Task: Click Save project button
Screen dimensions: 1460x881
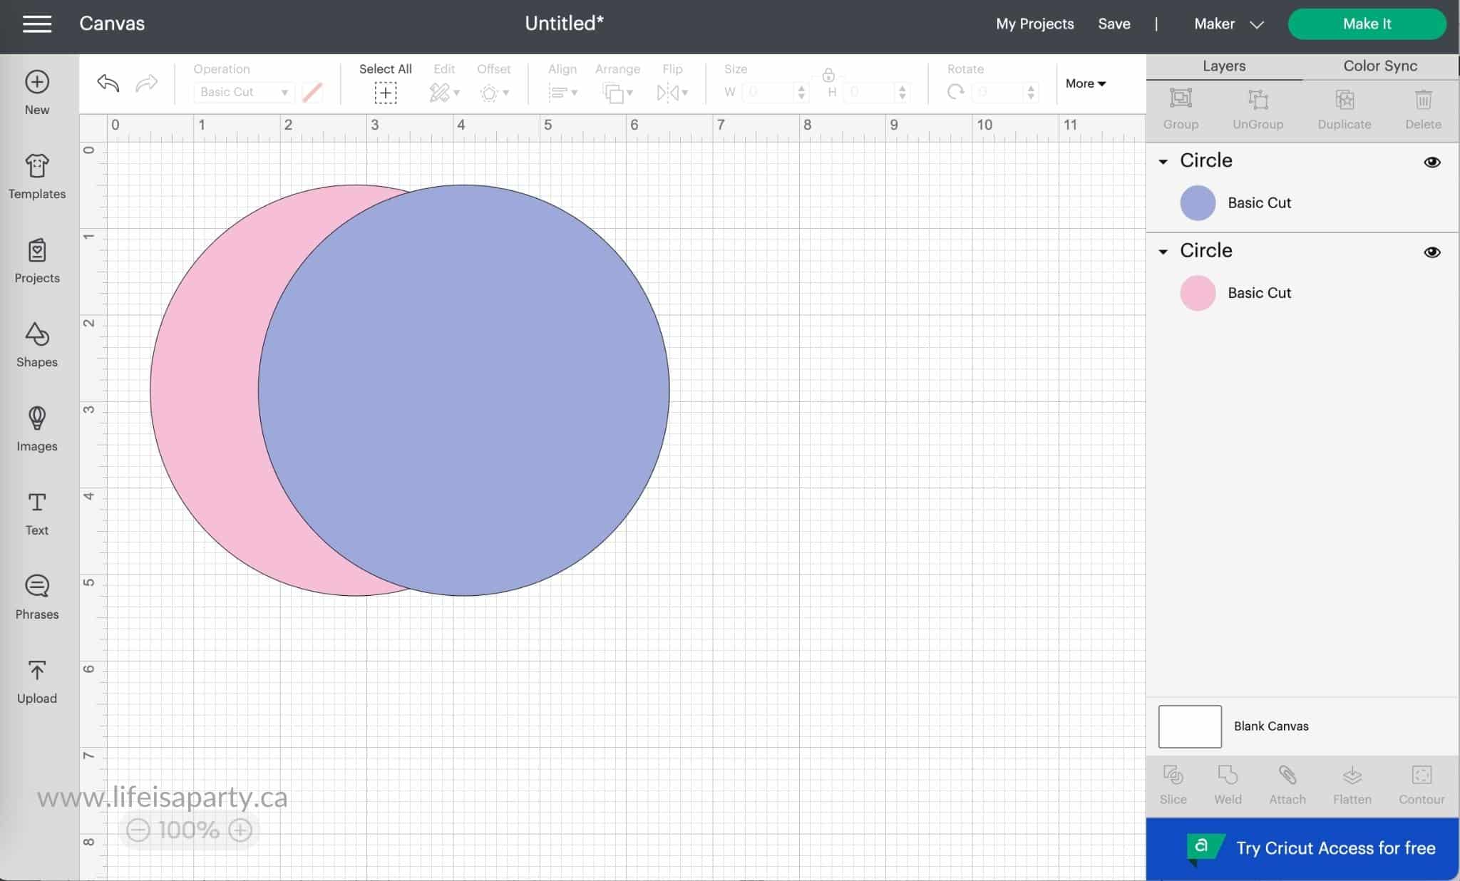Action: [x=1114, y=24]
